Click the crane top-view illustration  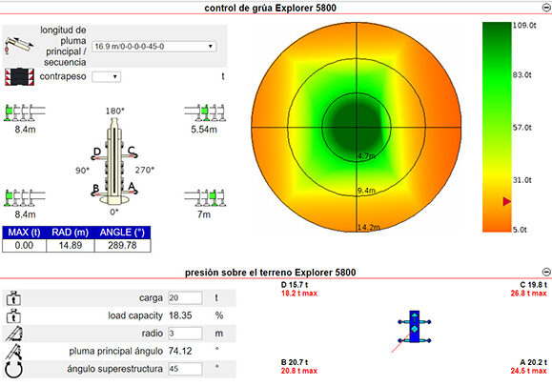114,161
